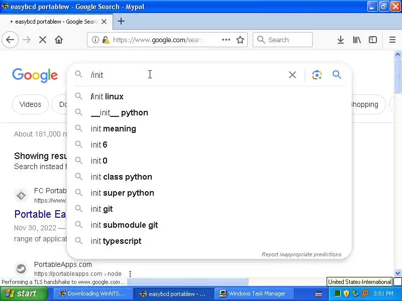This screenshot has height=301, width=402.
Task: Click easybcd portablew taskbar button
Action: coord(174,293)
